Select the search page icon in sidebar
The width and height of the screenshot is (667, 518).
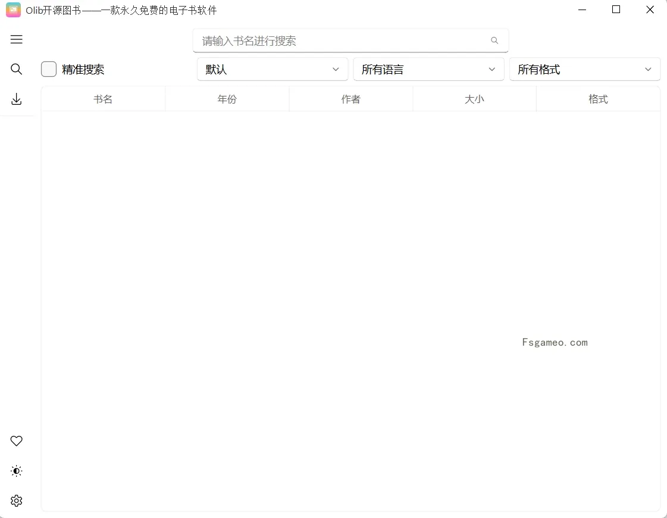click(x=16, y=69)
